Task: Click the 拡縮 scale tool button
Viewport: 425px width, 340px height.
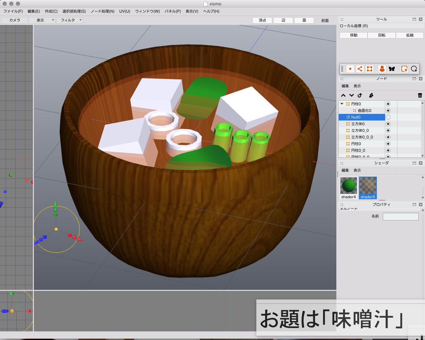Action: [x=410, y=35]
